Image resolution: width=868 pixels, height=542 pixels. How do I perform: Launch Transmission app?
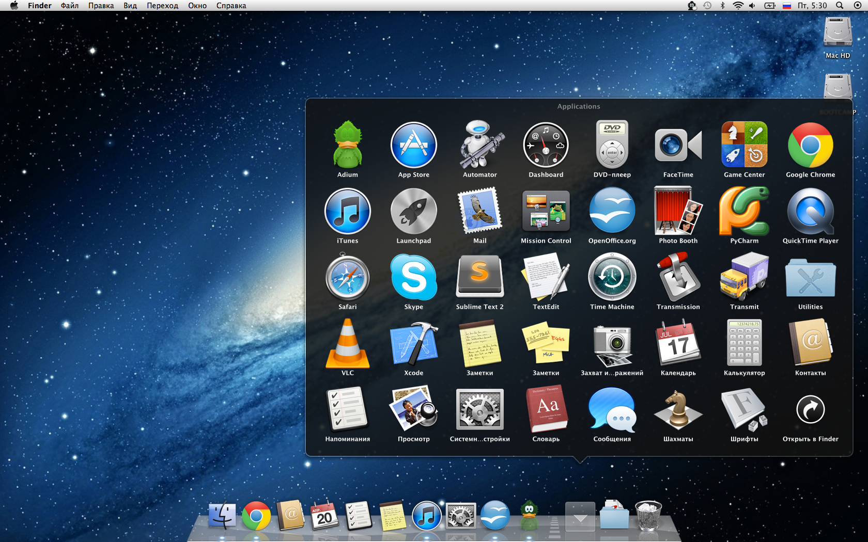point(678,277)
